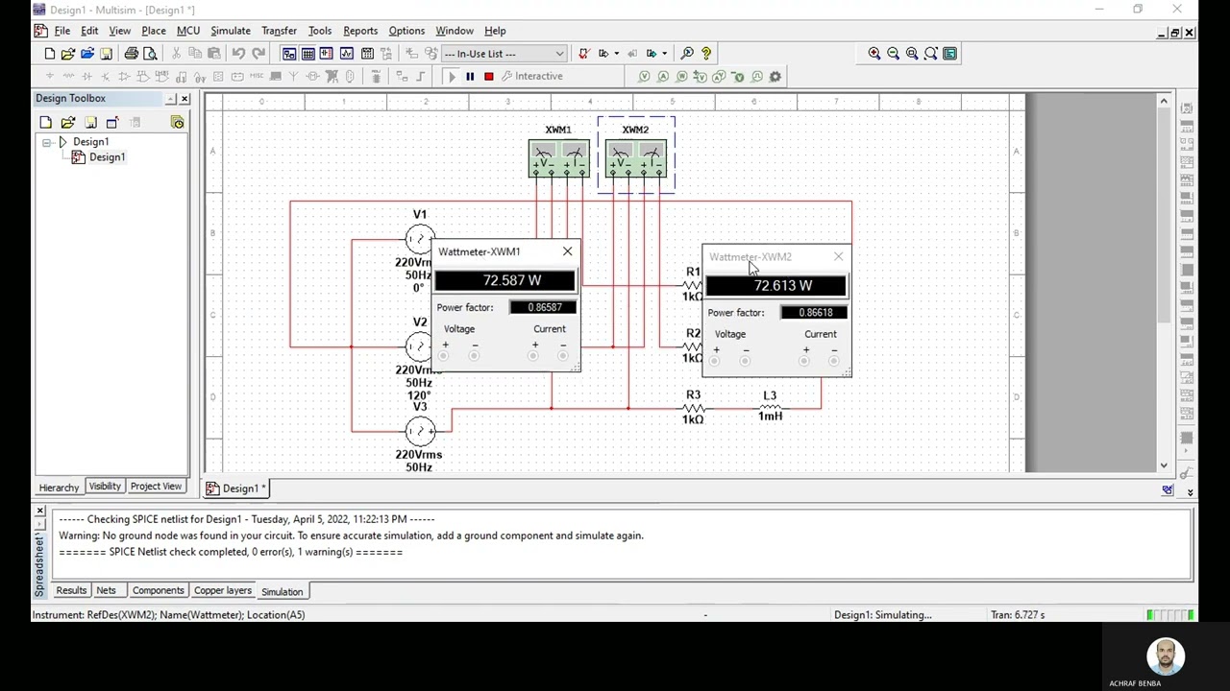The image size is (1230, 691).
Task: Zoom in on the schematic
Action: click(874, 53)
